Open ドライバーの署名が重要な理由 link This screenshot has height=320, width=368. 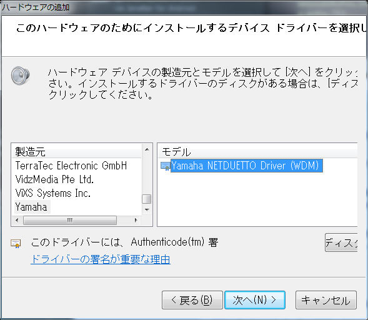point(101,259)
